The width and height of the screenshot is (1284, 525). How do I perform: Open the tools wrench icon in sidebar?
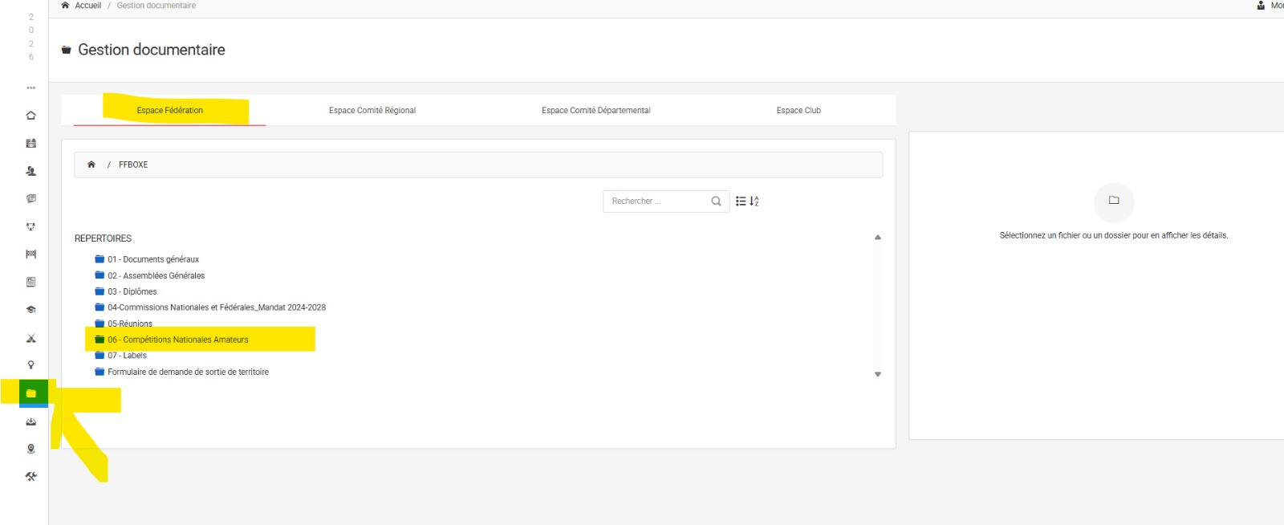point(30,477)
